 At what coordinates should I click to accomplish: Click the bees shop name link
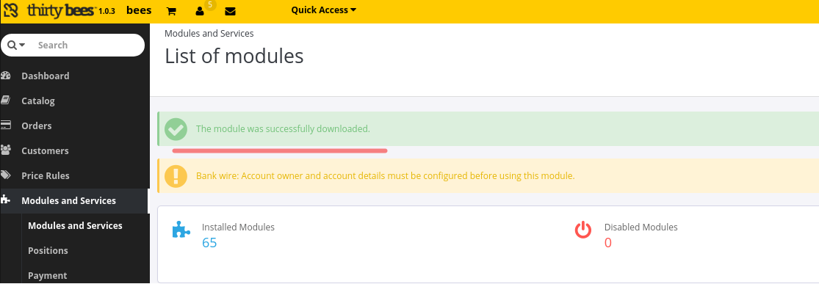click(139, 10)
